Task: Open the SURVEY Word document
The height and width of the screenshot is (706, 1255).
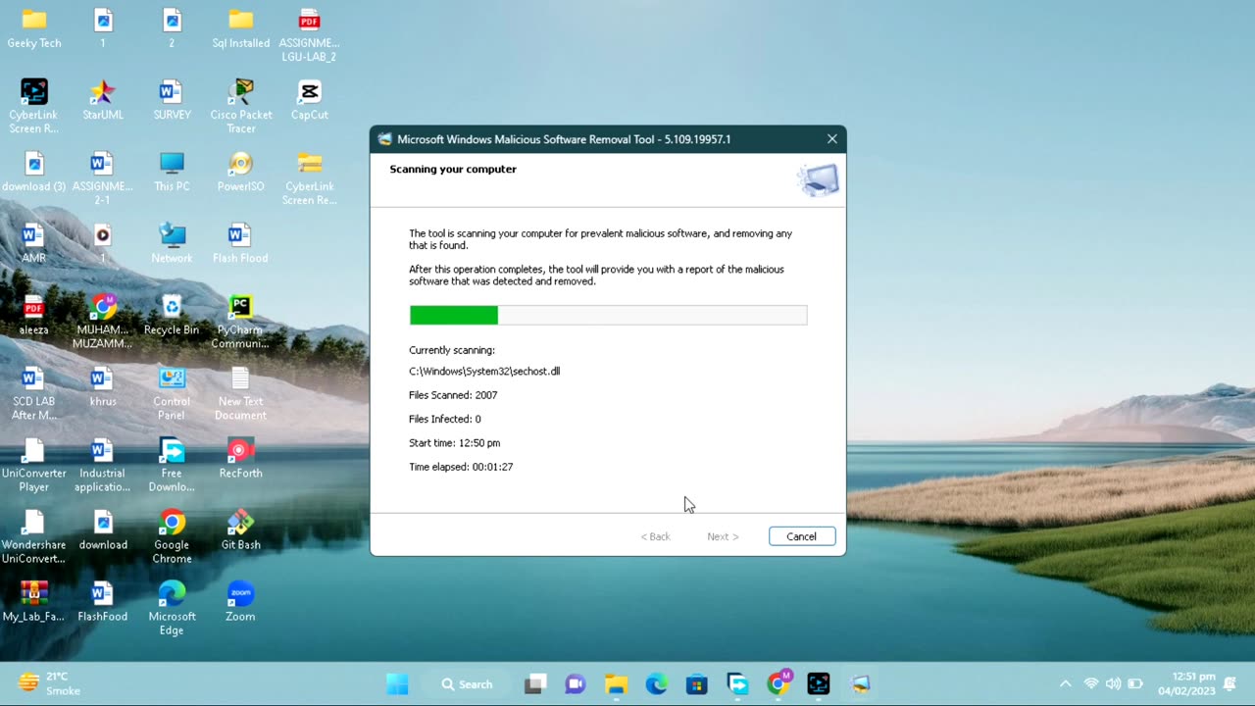Action: click(x=172, y=101)
